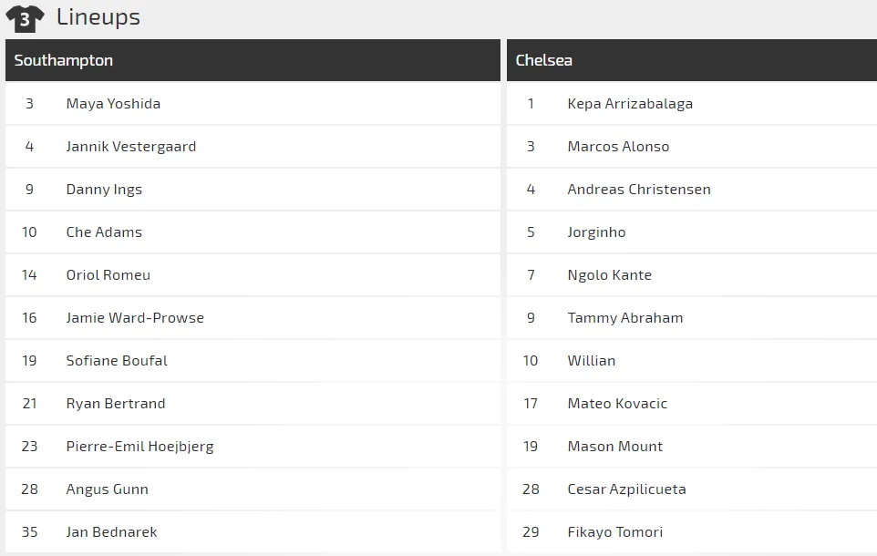Viewport: 877px width, 556px height.
Task: Click Tammy Abraham's name
Action: point(624,318)
